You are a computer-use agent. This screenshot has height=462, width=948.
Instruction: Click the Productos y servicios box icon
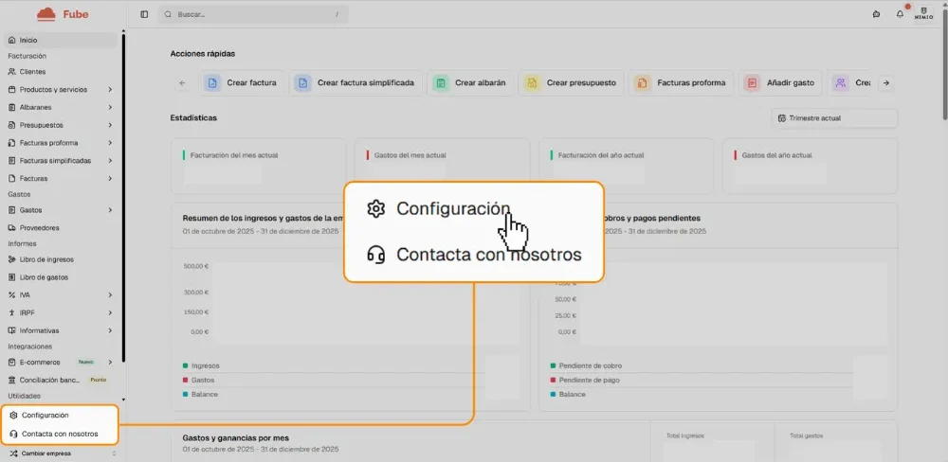tap(12, 89)
